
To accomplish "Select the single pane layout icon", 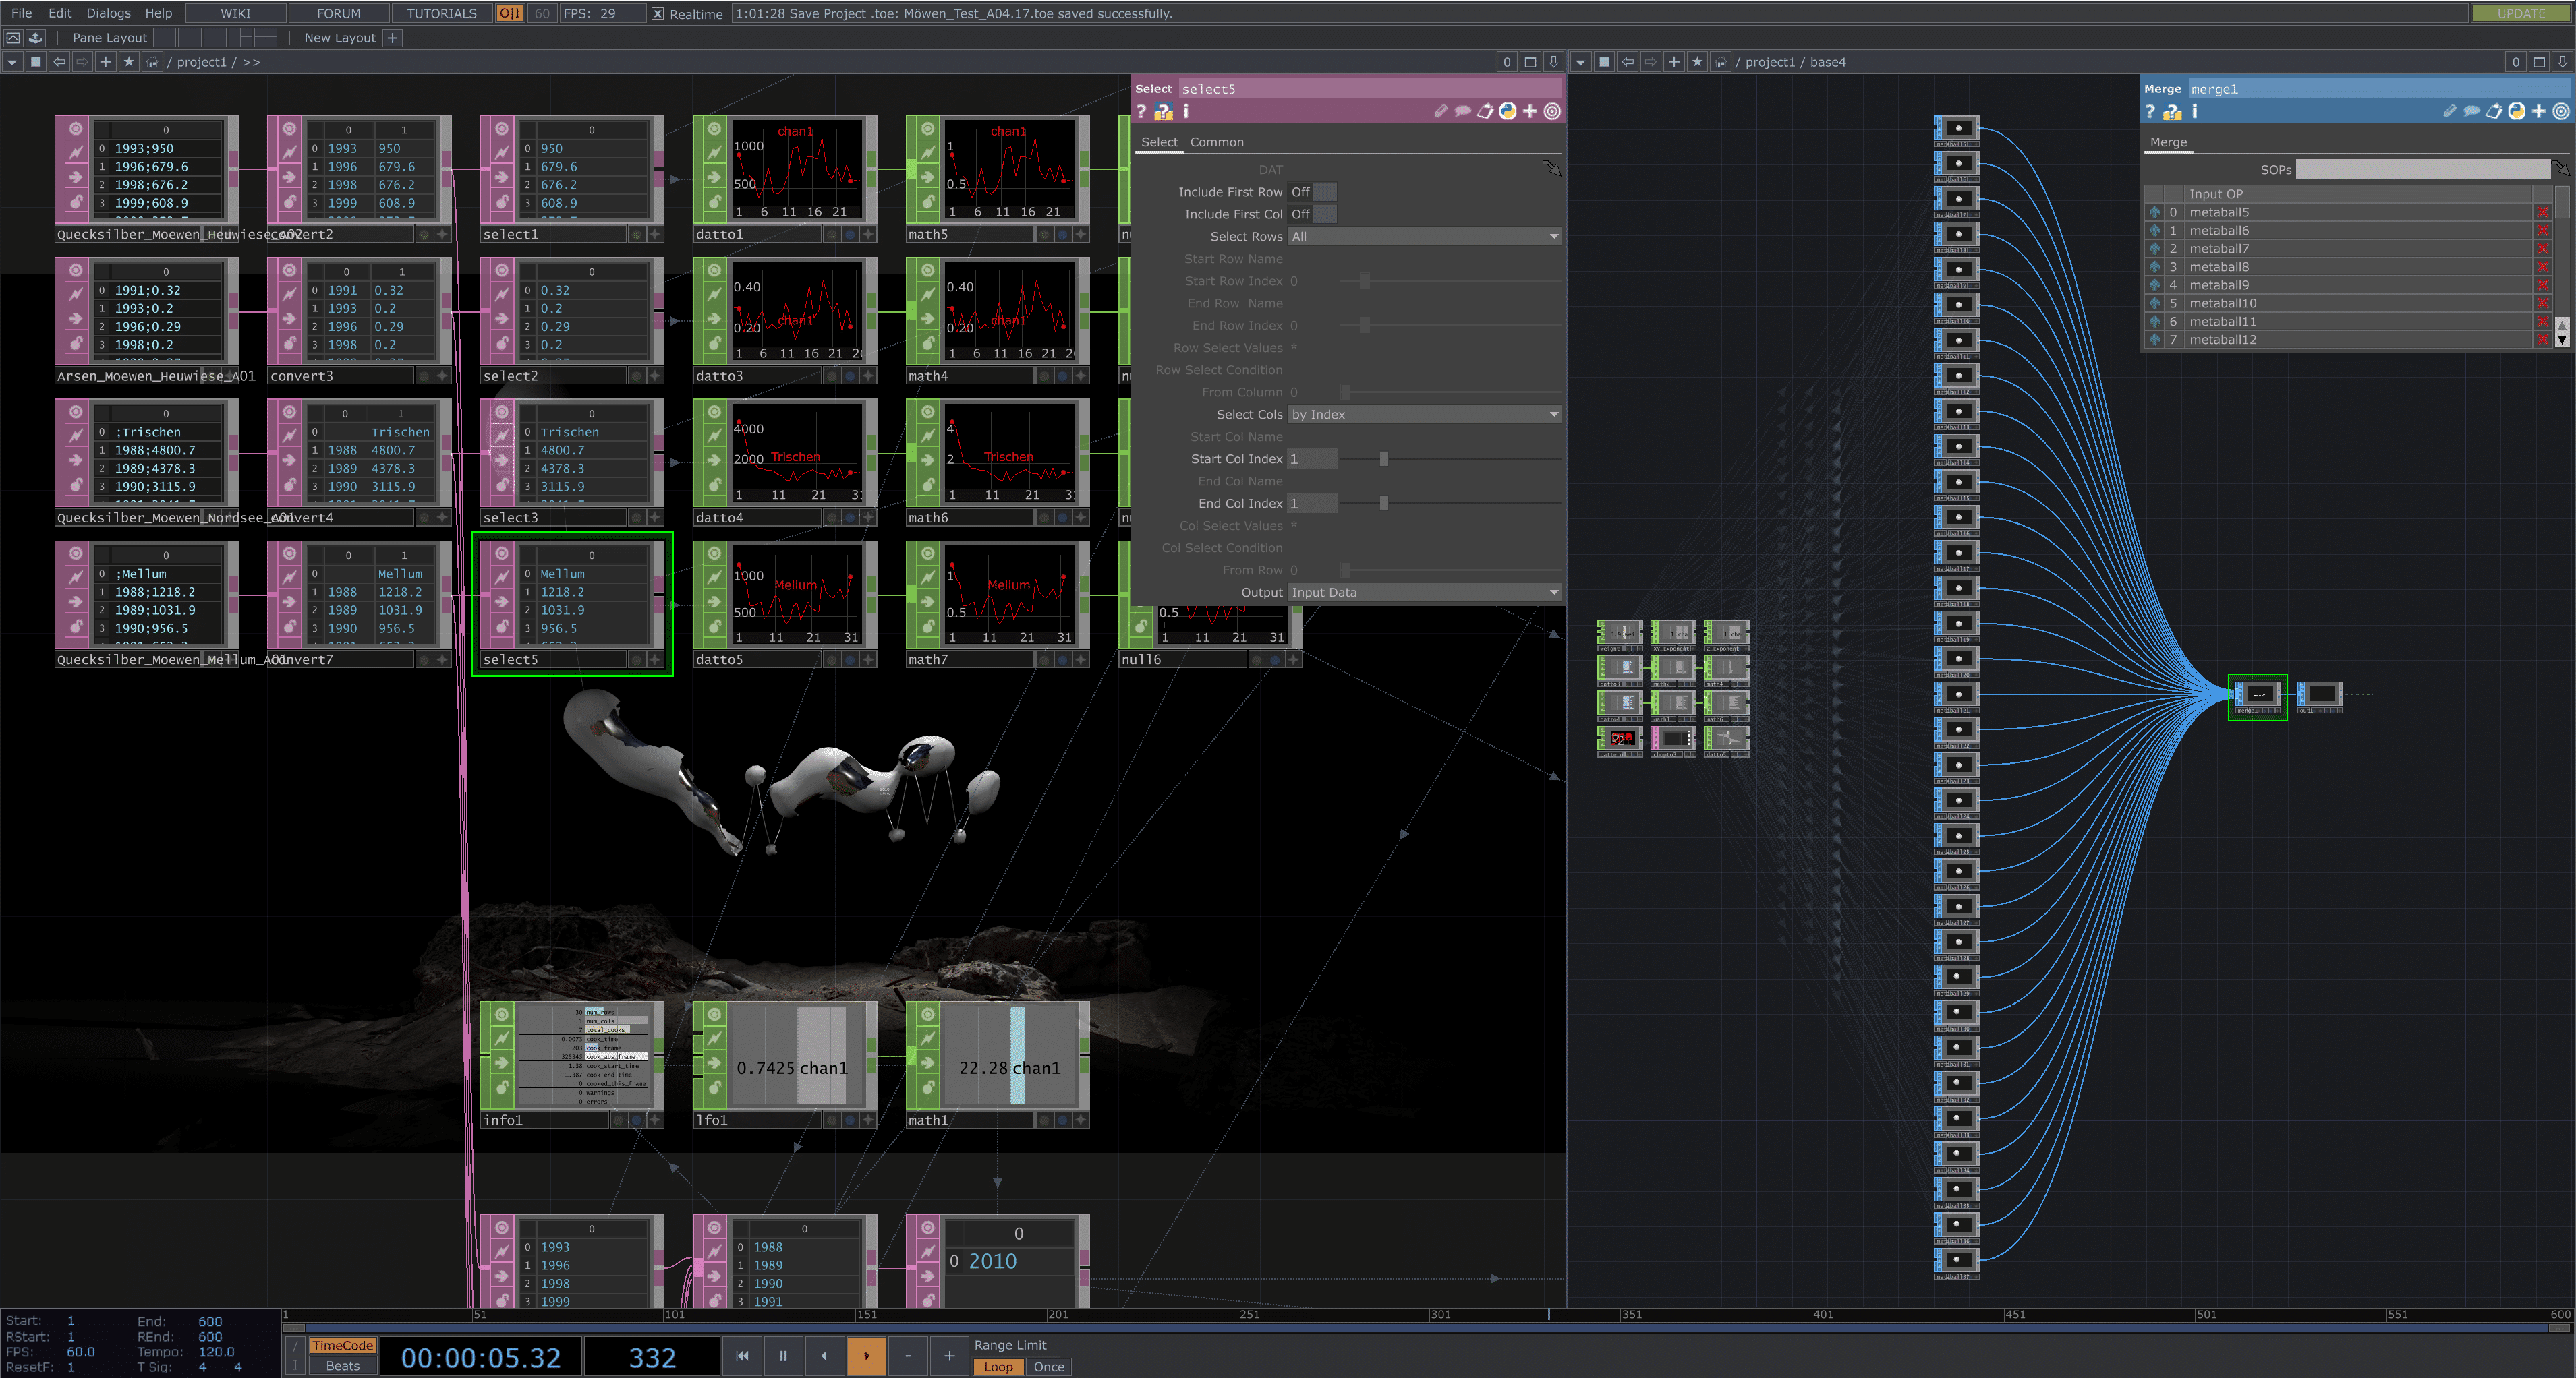I will [165, 38].
